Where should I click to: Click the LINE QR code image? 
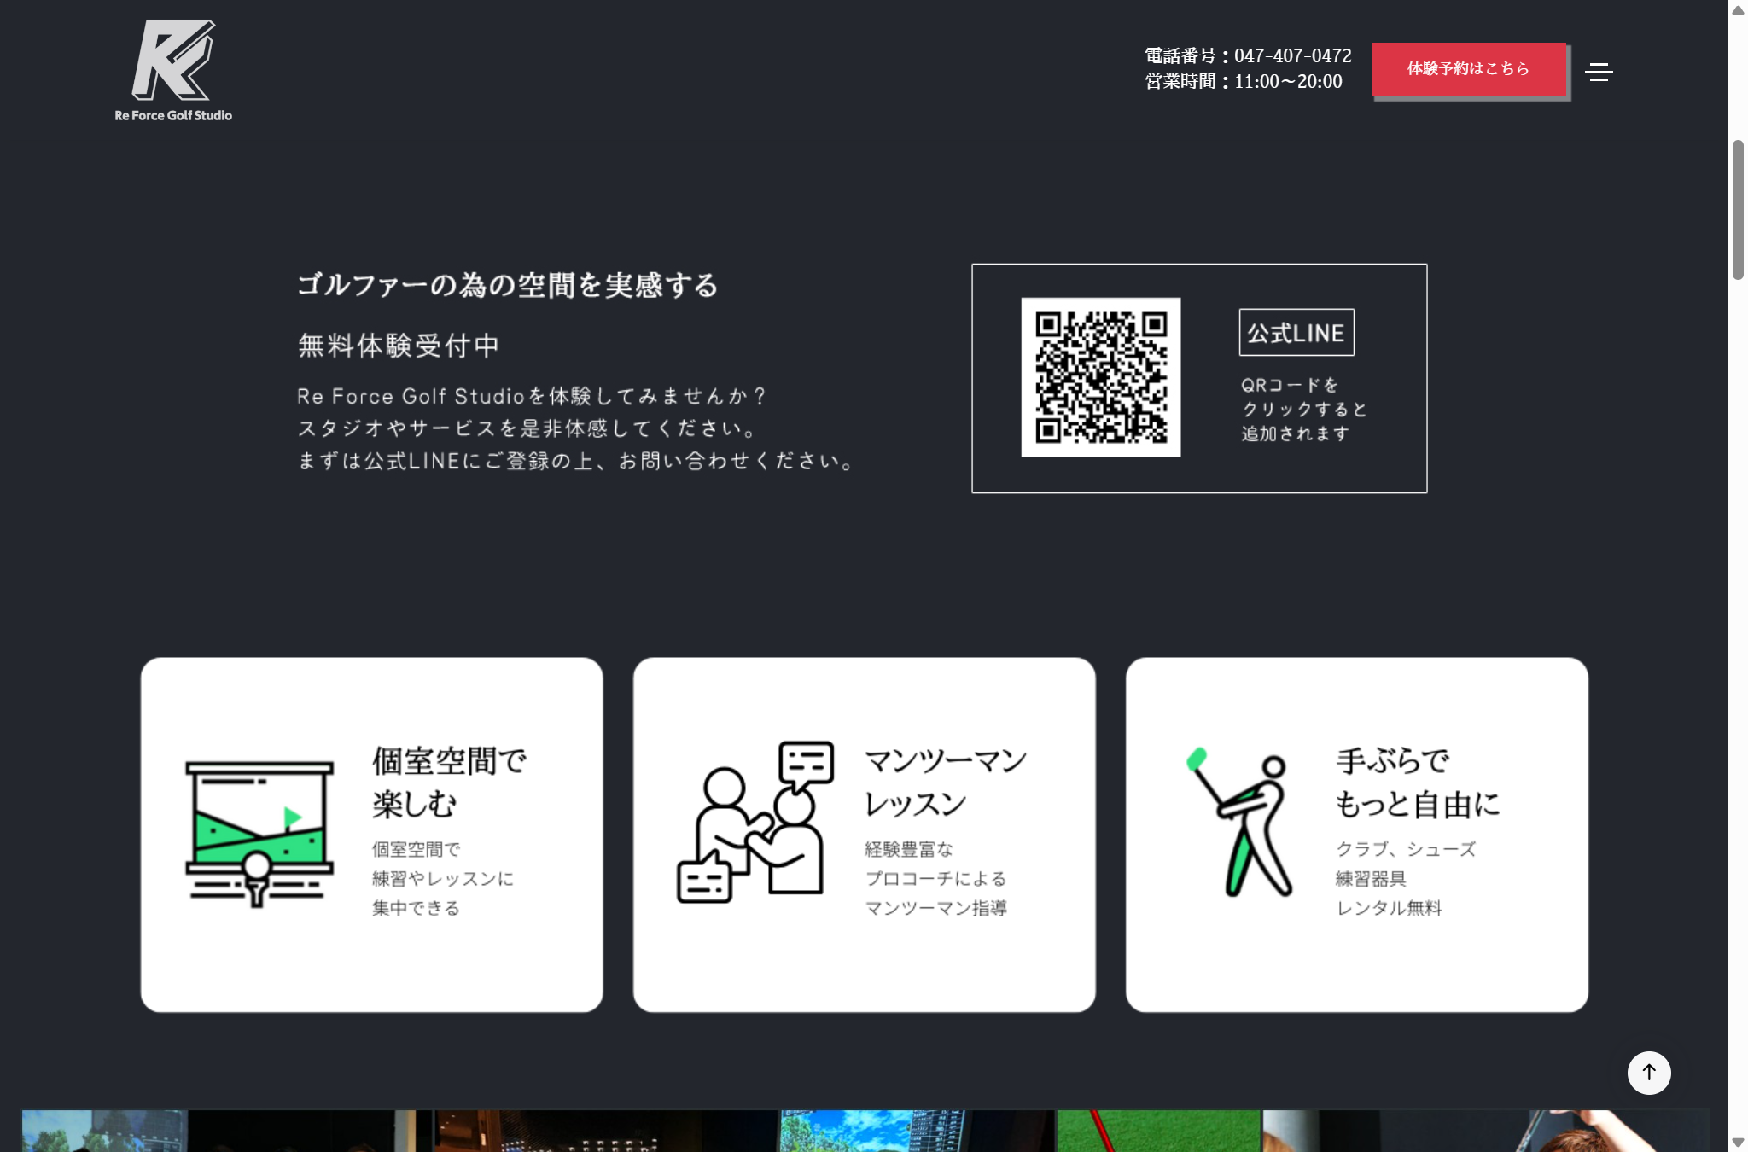[x=1101, y=377]
